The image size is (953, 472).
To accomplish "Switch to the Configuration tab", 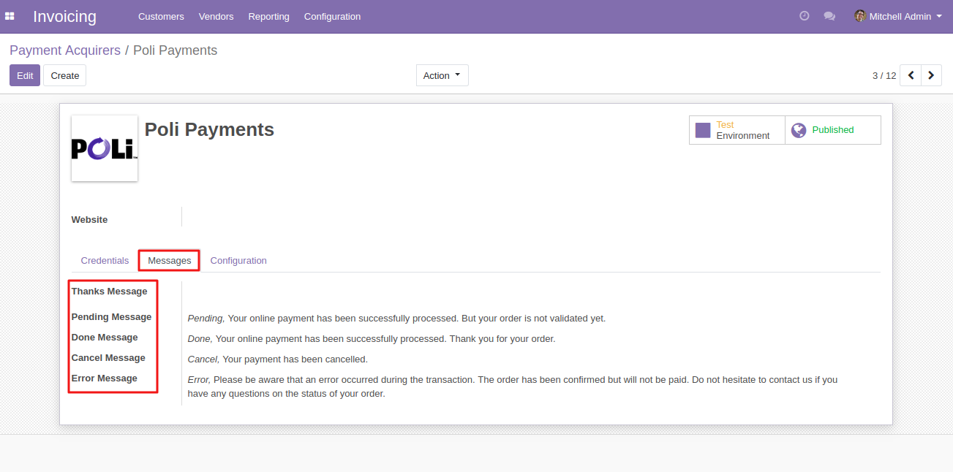I will (x=238, y=260).
